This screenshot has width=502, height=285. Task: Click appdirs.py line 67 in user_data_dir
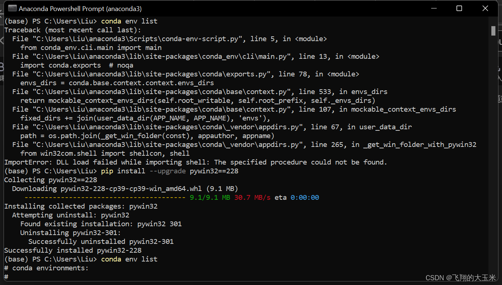pyautogui.click(x=212, y=127)
